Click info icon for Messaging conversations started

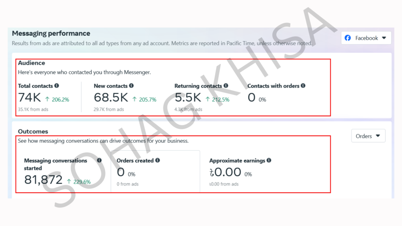(x=99, y=160)
